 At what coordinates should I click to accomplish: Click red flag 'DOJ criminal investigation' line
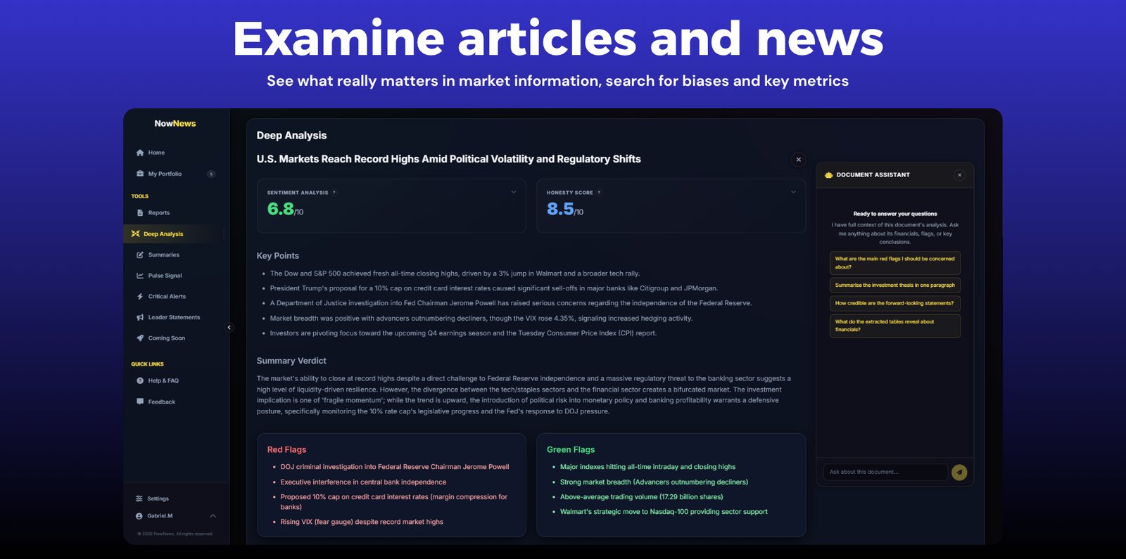tap(395, 467)
